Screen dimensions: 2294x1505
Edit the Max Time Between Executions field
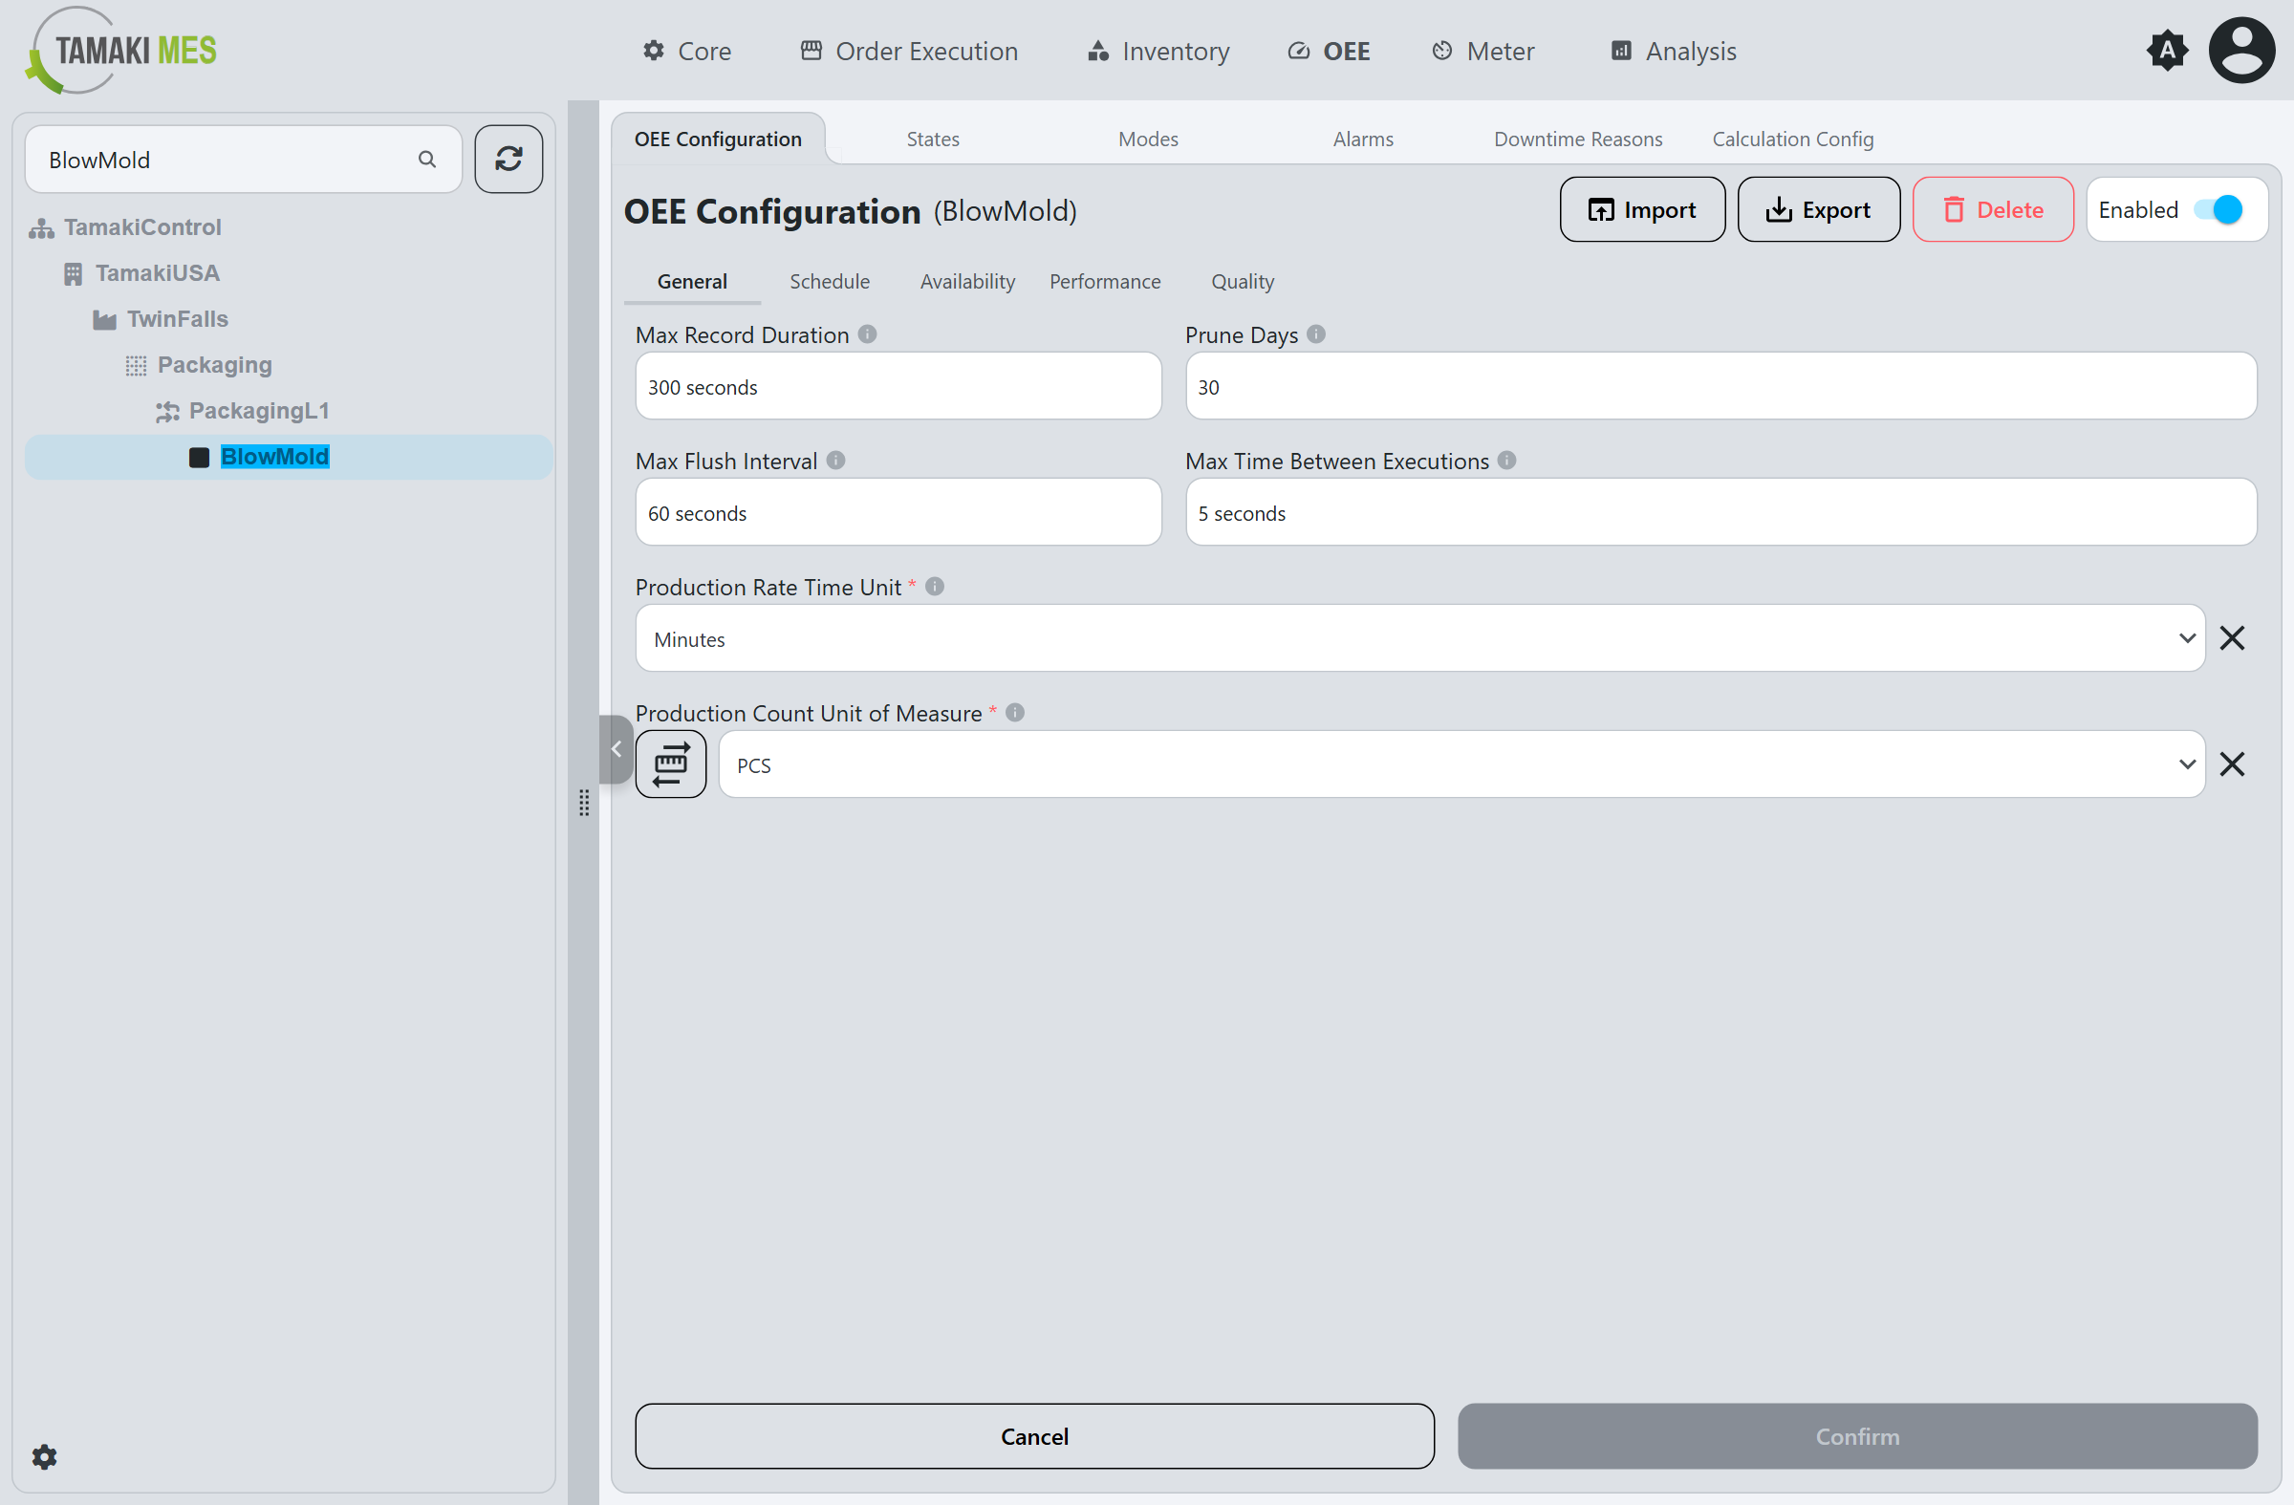pos(1720,512)
